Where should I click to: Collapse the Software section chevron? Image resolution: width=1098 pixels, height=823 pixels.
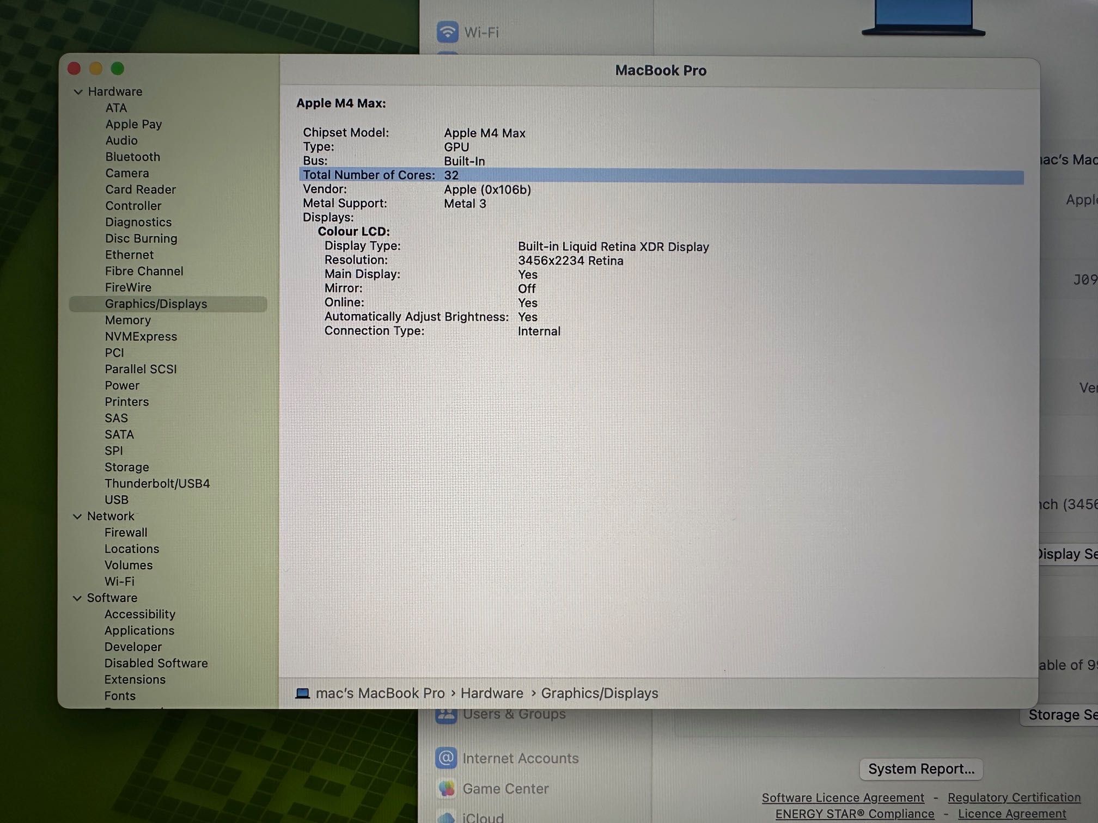click(x=77, y=598)
